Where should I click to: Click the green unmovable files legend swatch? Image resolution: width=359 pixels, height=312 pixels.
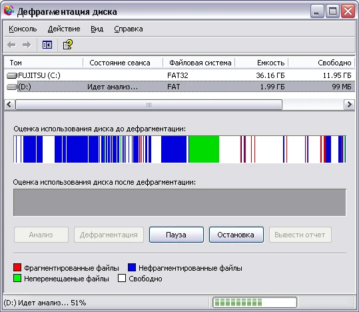pos(17,278)
